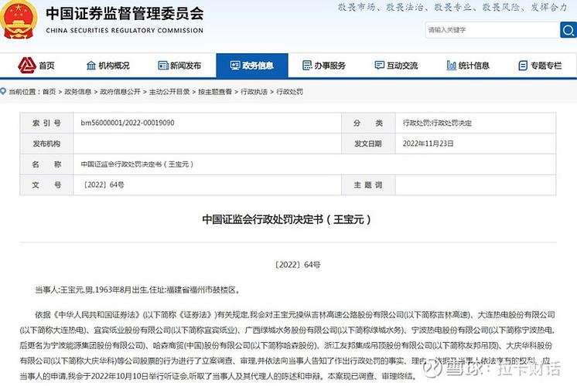Viewport: 577px width, 386px height.
Task: Click the bar chart icon beside 统计信息
Action: click(x=451, y=66)
